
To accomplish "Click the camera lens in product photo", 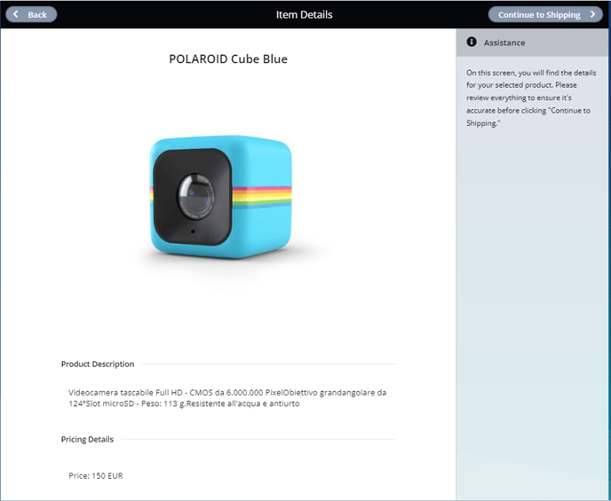I will (x=196, y=197).
